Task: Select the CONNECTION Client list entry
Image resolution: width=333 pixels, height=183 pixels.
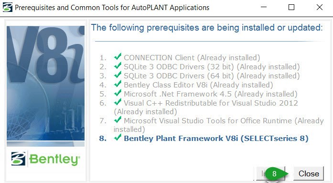Action: 192,57
